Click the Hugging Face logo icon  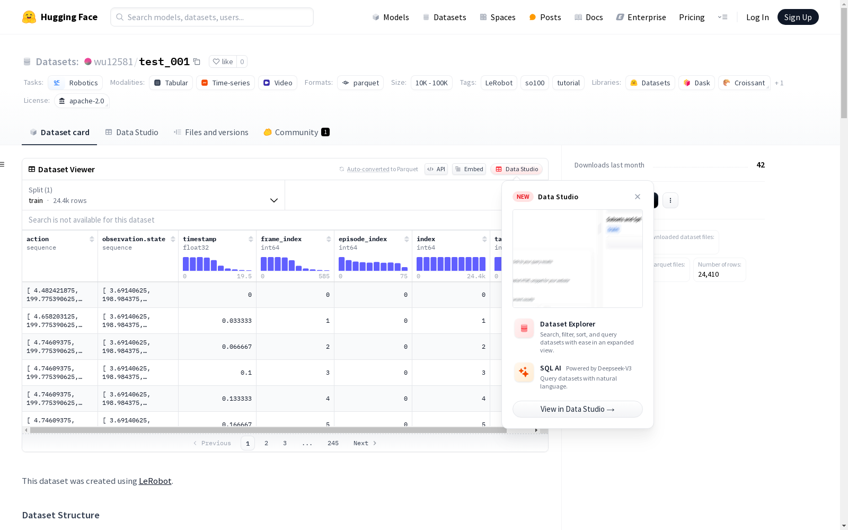tap(29, 17)
